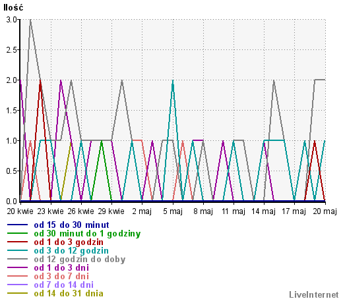Click the dark red legend line swatch

click(x=17, y=242)
